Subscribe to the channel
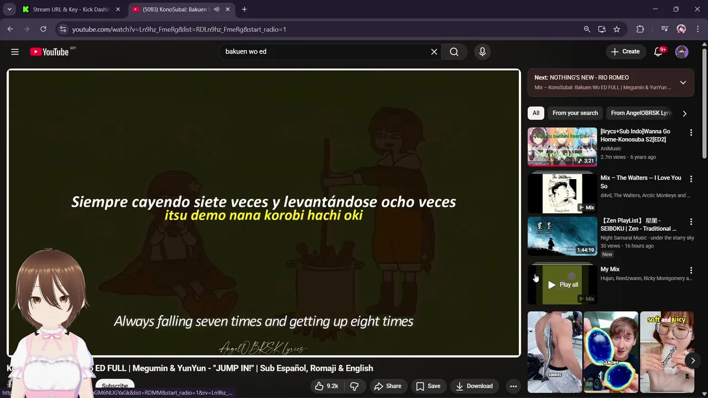 (x=114, y=386)
